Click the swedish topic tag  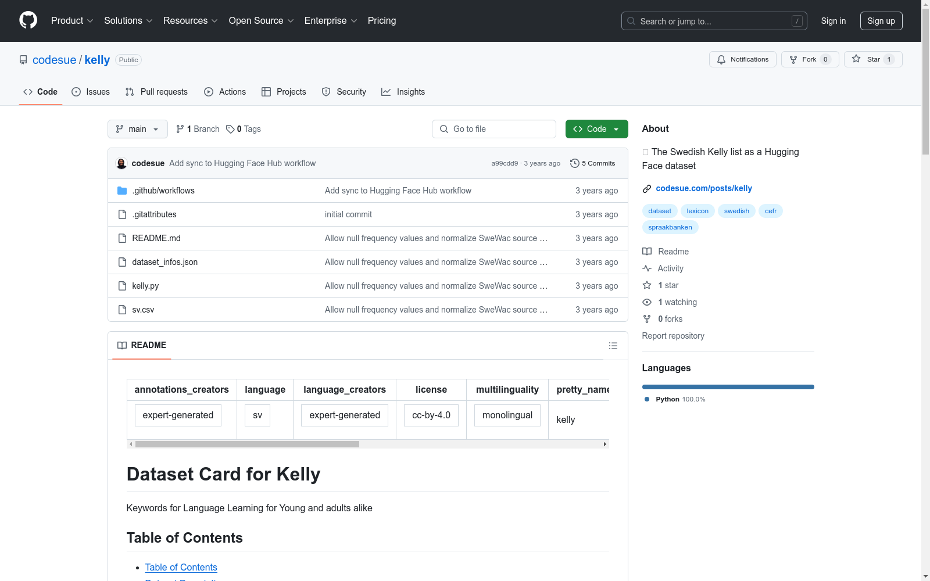click(x=736, y=211)
